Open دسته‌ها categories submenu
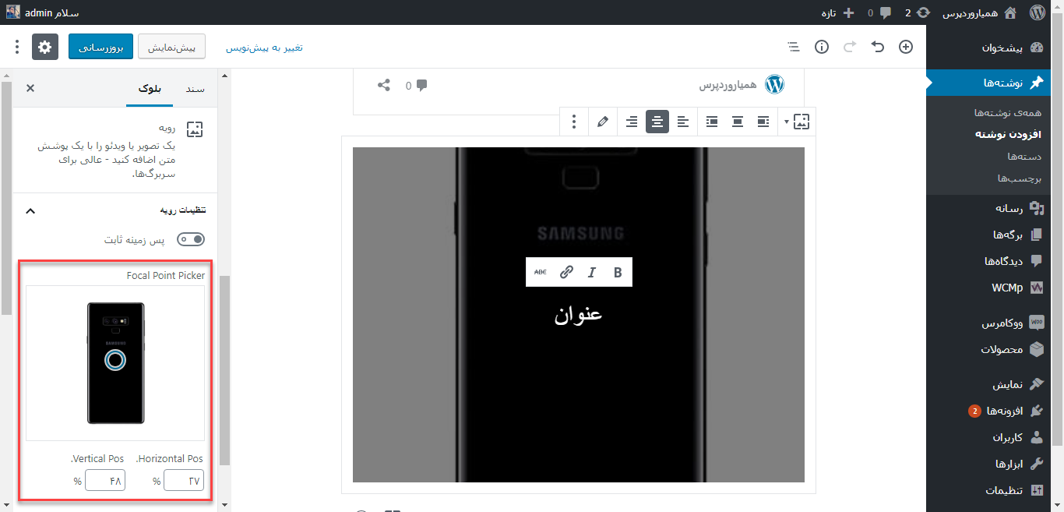This screenshot has width=1064, height=512. click(x=1024, y=156)
